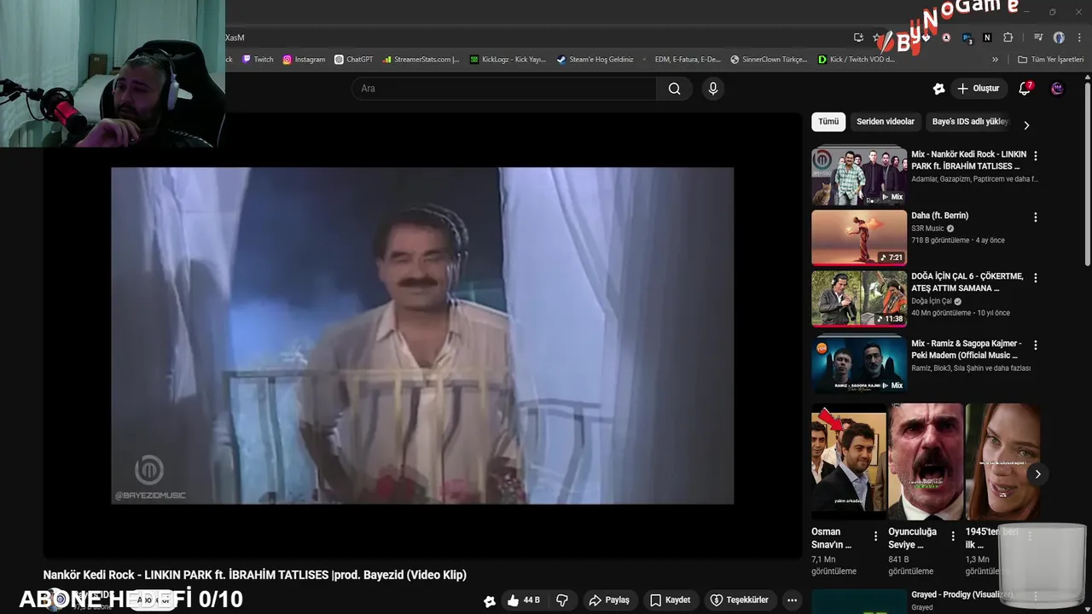Click the remix icon left of the like button
1092x614 pixels.
[x=490, y=600]
